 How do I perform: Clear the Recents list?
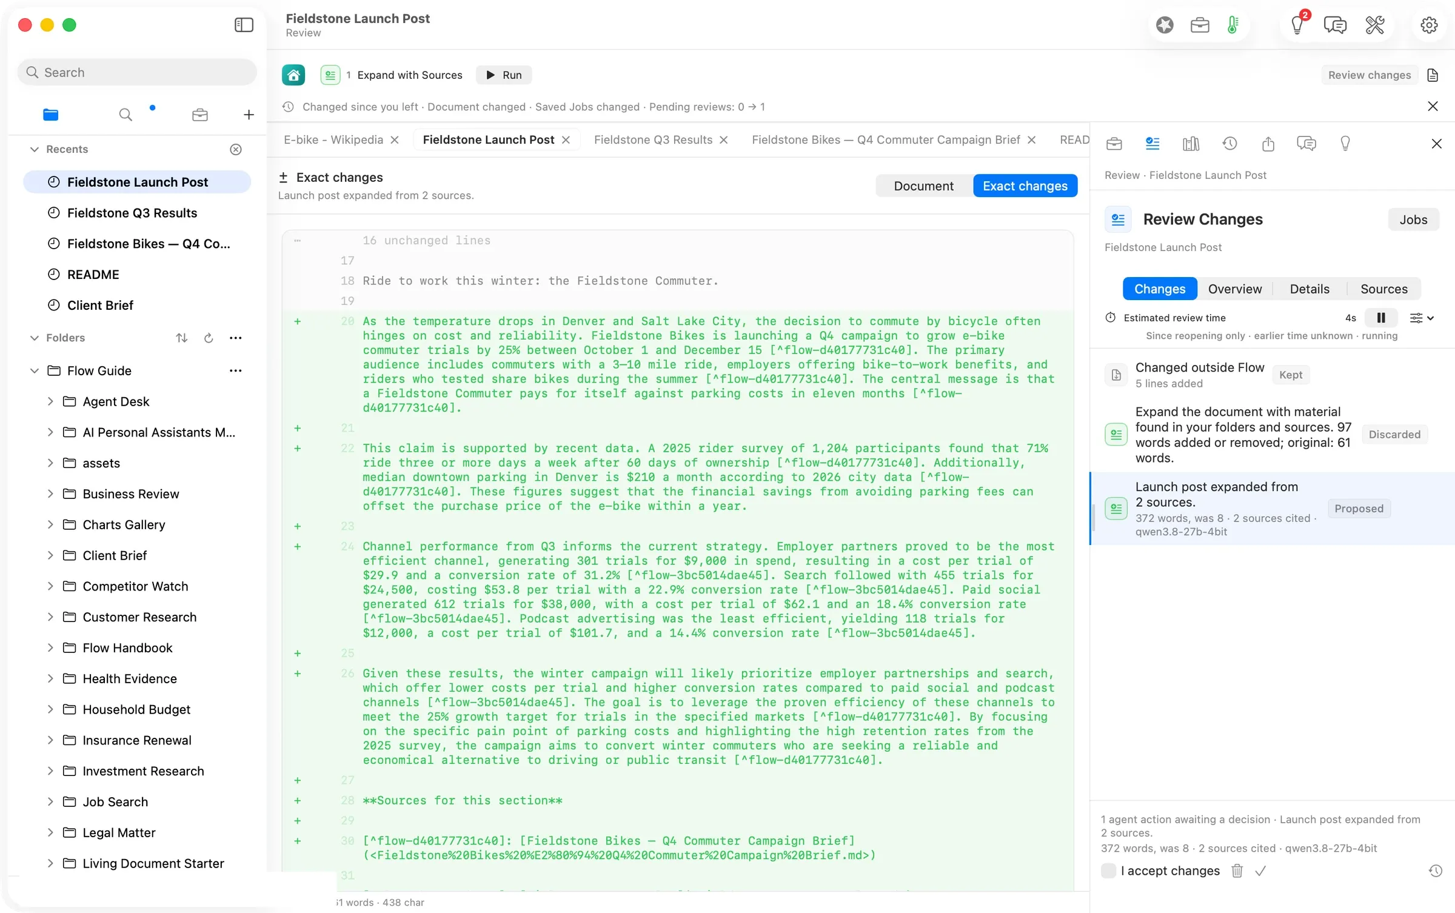pyautogui.click(x=236, y=149)
